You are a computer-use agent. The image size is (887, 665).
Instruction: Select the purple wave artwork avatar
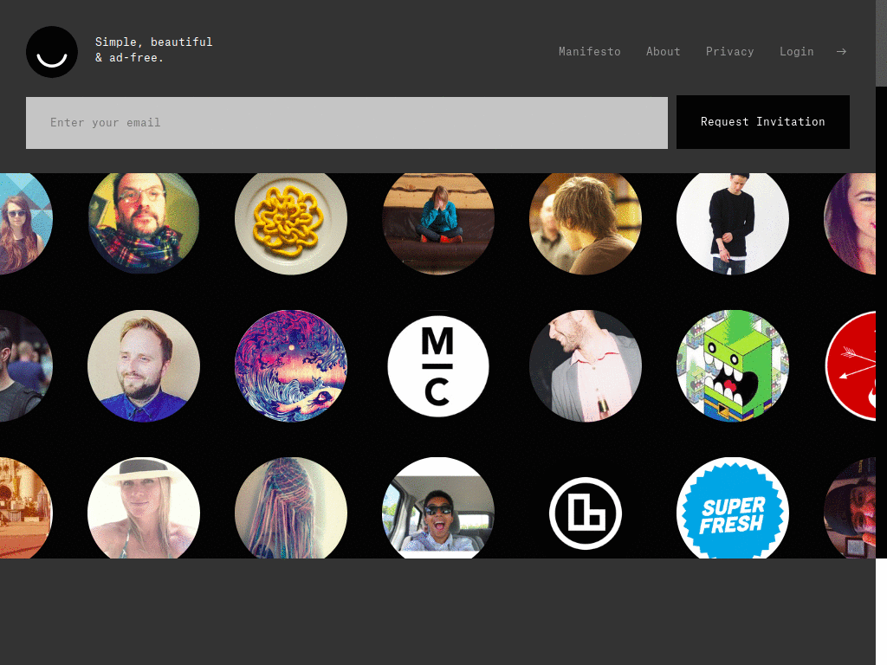click(291, 366)
